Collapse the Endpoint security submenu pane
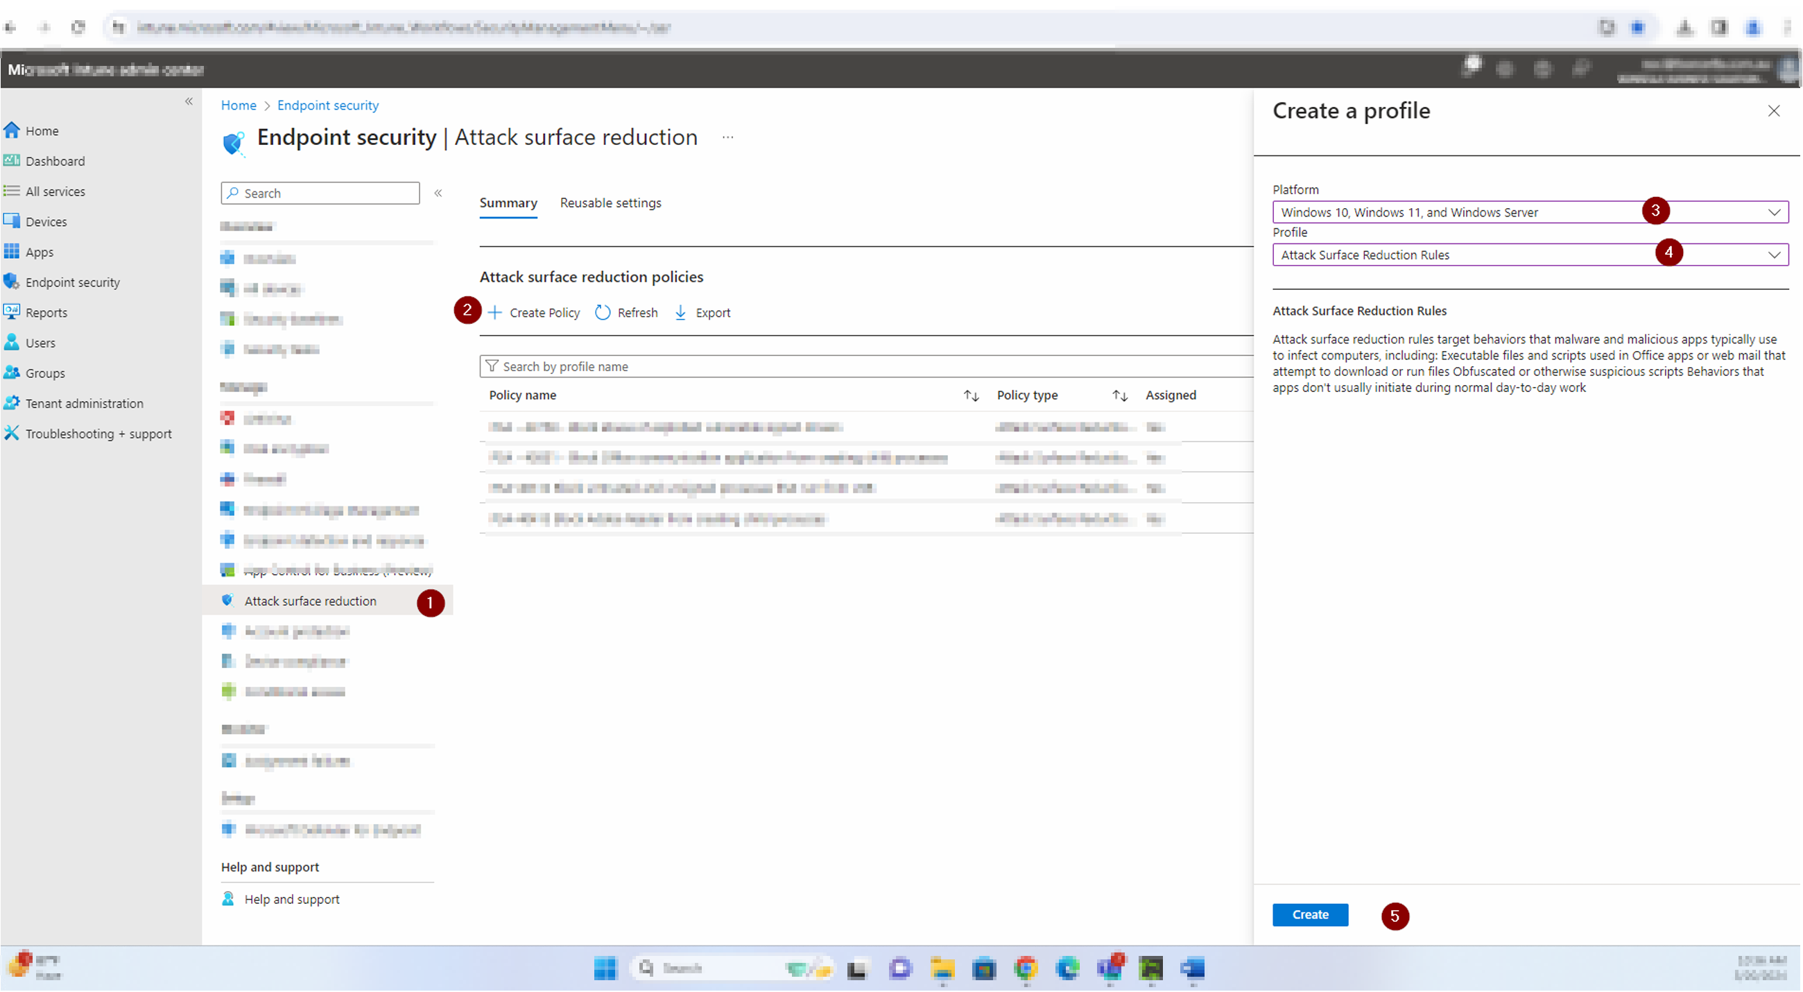The height and width of the screenshot is (992, 1803). [438, 194]
